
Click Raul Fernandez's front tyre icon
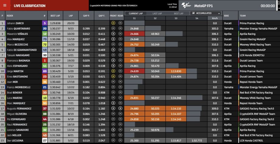click(x=113, y=124)
